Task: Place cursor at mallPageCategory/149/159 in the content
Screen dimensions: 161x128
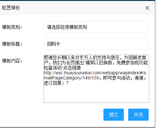Action: point(71,78)
